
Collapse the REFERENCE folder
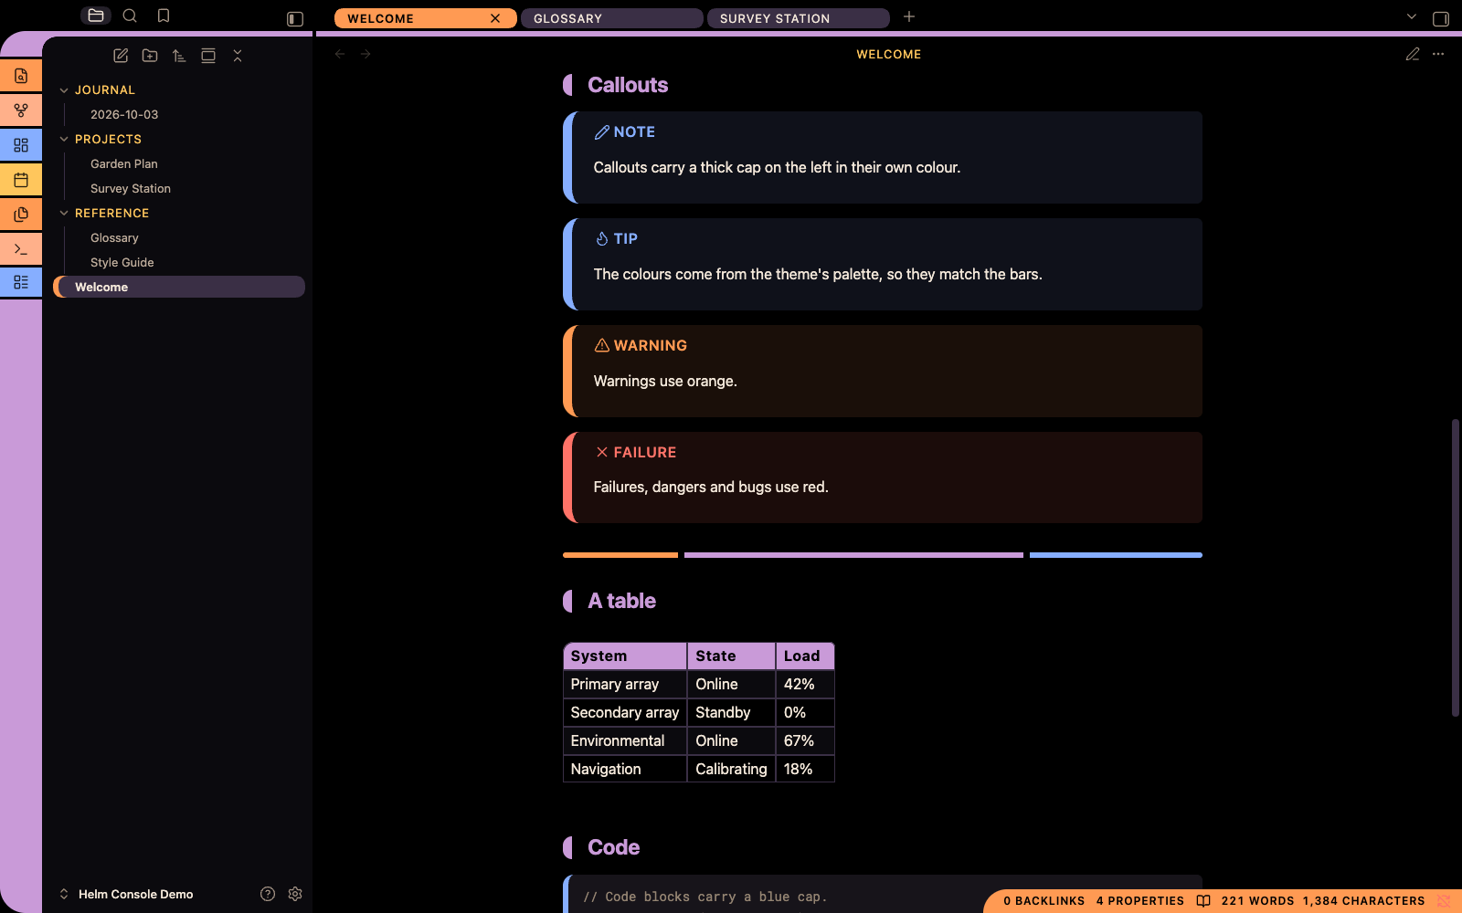click(64, 214)
